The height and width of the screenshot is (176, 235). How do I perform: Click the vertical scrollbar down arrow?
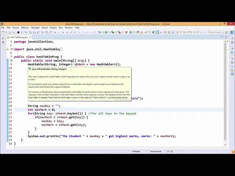(x=225, y=144)
